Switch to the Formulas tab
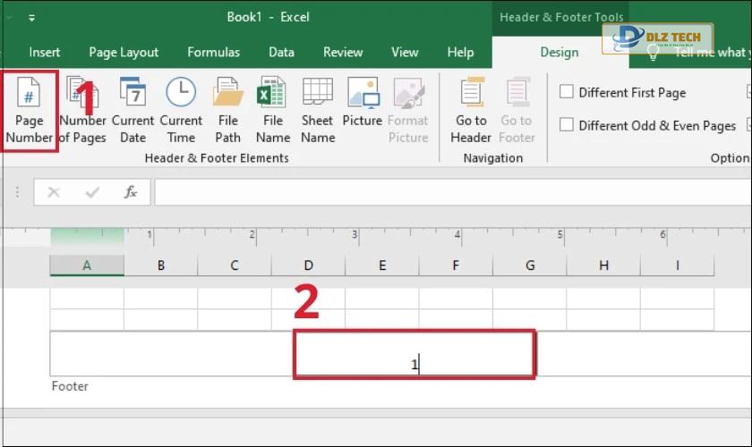The image size is (752, 447). click(213, 52)
